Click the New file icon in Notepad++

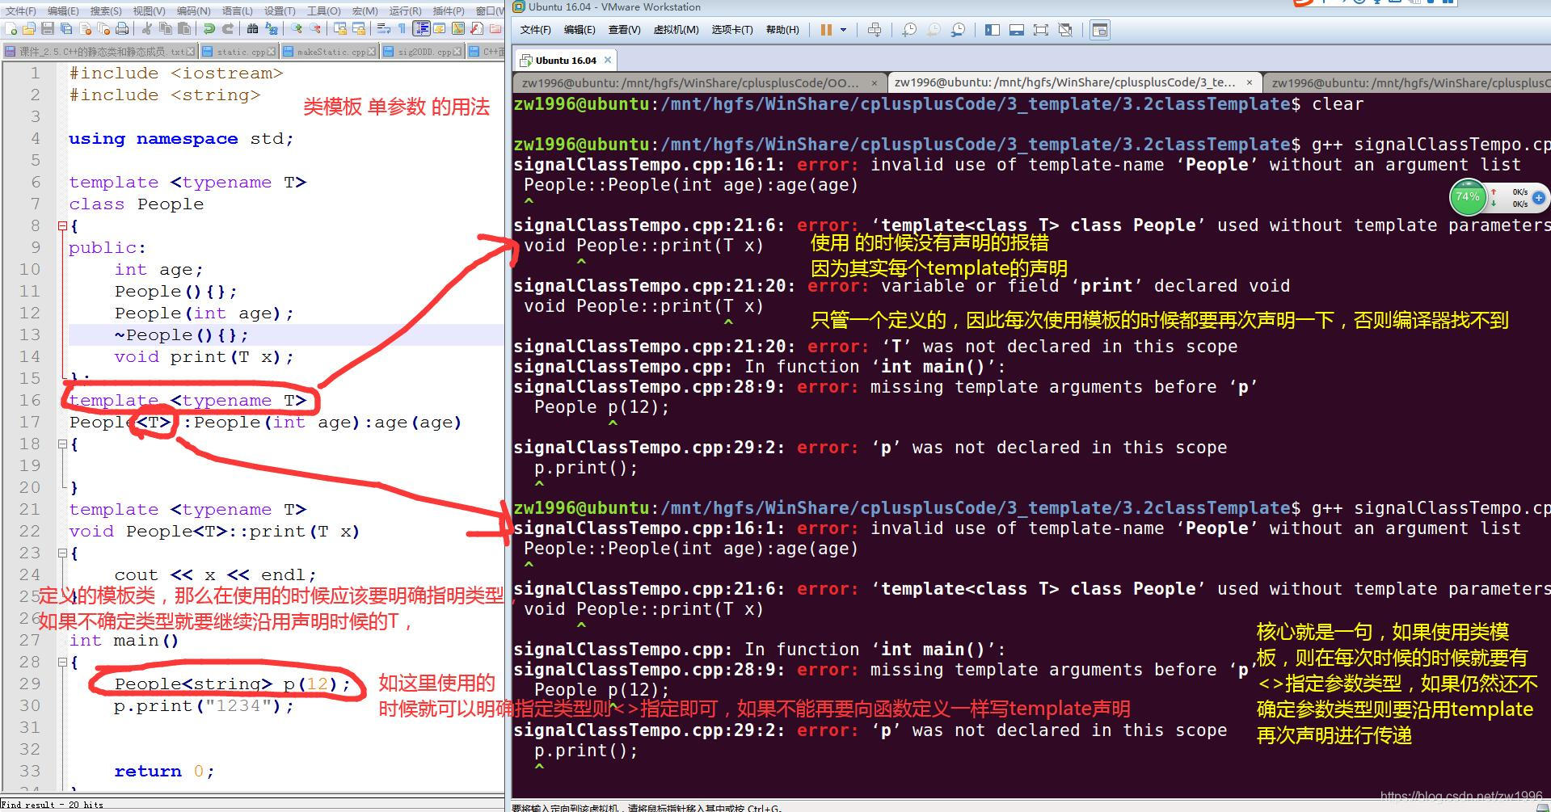11,29
